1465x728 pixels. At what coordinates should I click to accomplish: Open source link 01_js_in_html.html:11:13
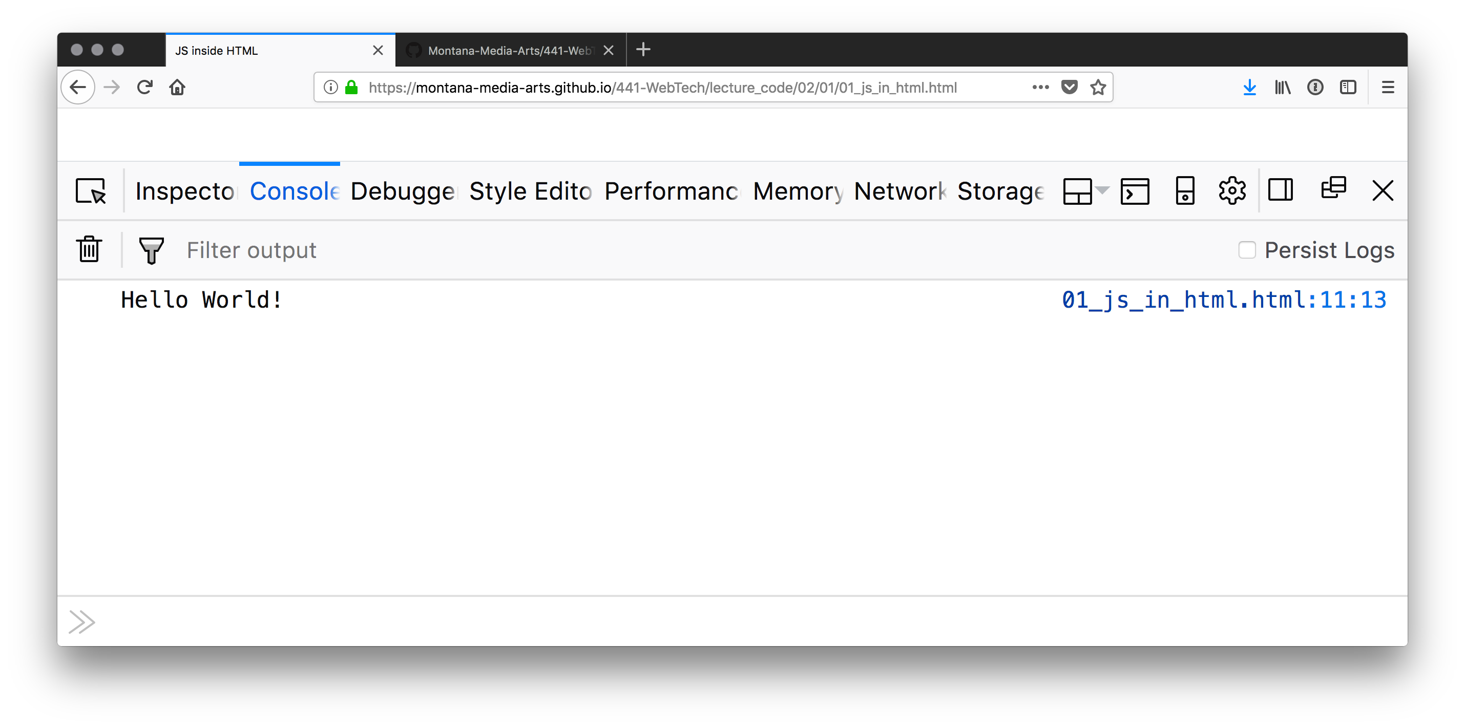1224,299
